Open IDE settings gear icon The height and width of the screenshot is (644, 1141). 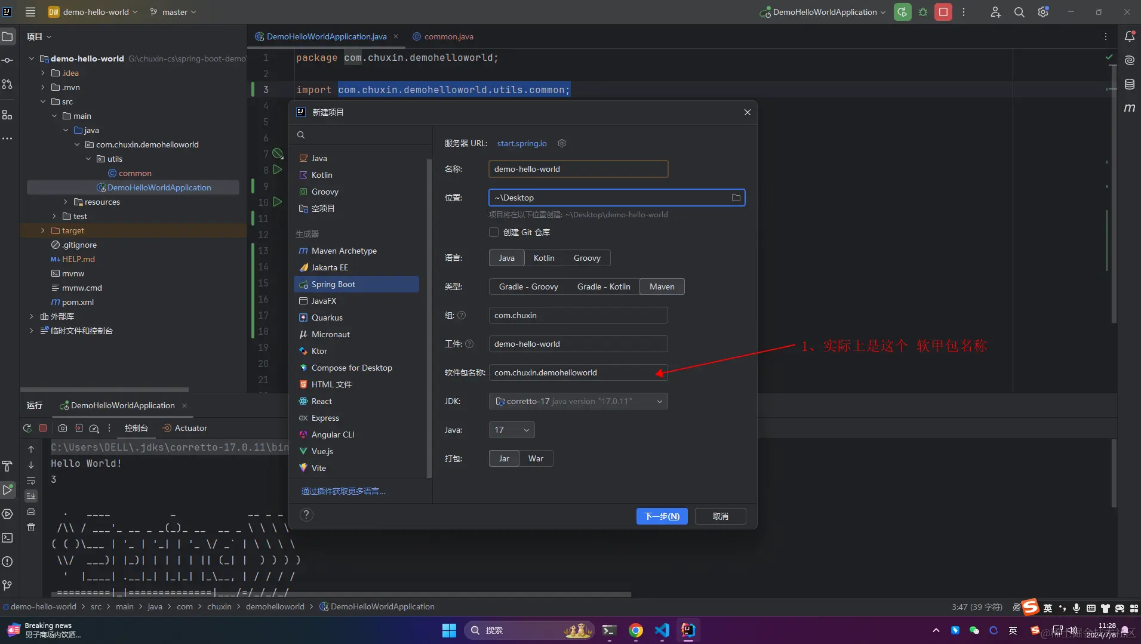point(1043,12)
